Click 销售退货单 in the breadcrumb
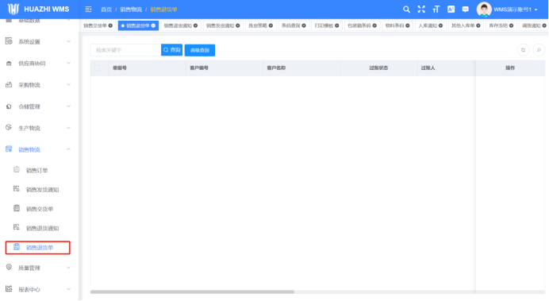Viewport: 549px width, 301px height. pos(163,10)
